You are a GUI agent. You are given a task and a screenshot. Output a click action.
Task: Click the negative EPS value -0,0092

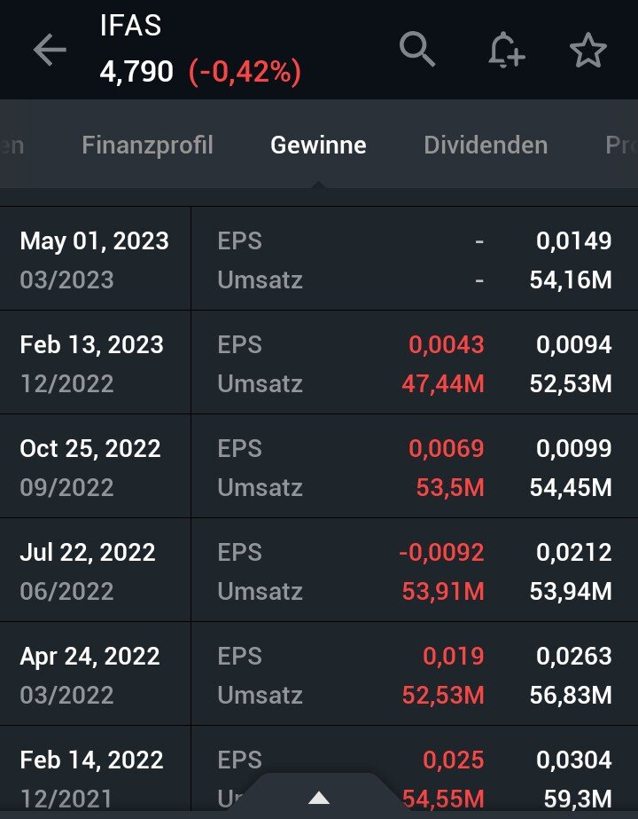click(441, 552)
